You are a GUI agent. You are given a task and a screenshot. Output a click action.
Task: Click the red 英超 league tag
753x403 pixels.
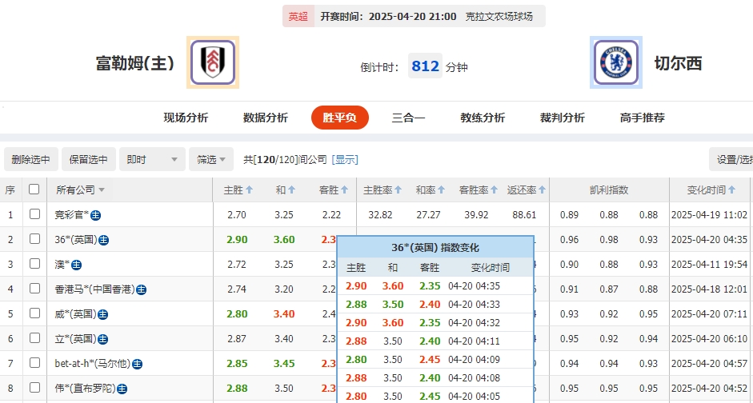298,16
